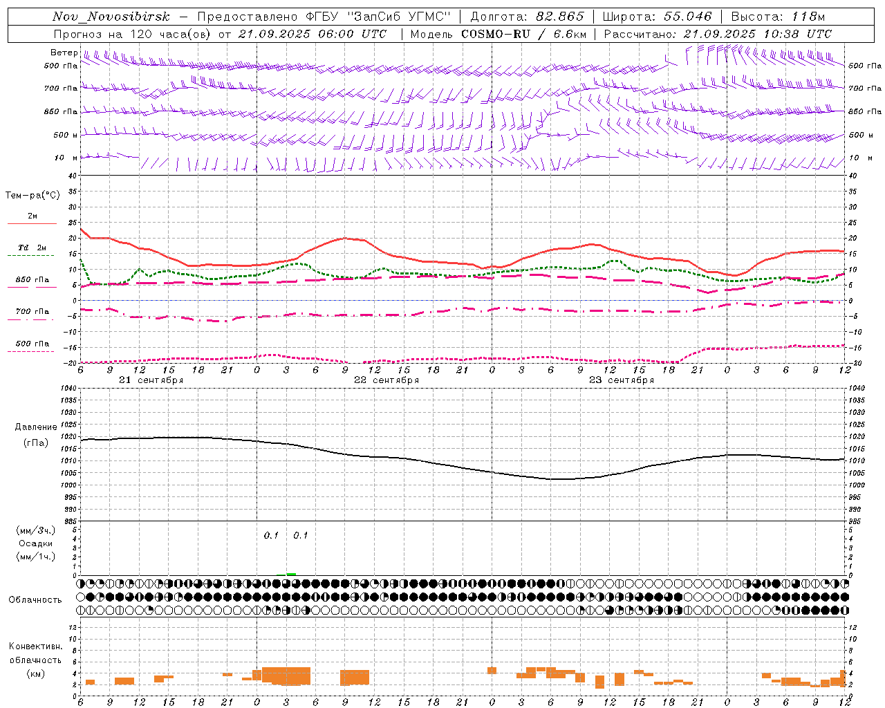Select the latitude value 55.046

(x=688, y=17)
